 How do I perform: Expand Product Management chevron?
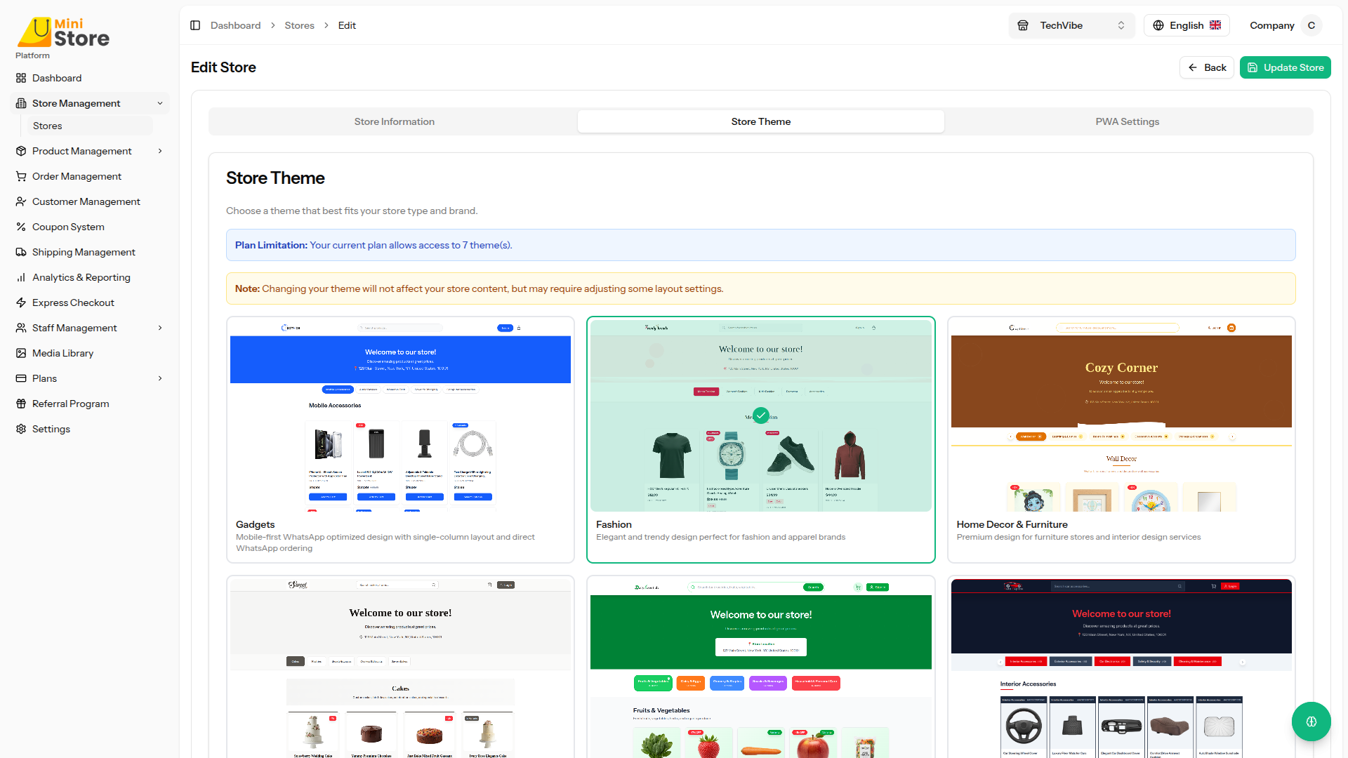point(160,151)
